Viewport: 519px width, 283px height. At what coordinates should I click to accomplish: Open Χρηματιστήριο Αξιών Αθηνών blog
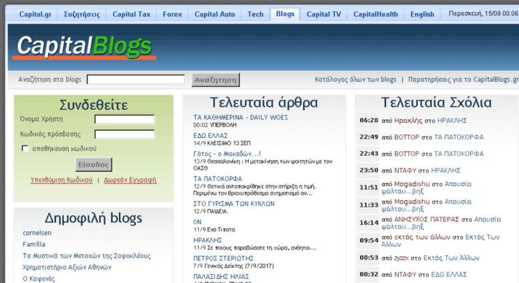click(67, 267)
